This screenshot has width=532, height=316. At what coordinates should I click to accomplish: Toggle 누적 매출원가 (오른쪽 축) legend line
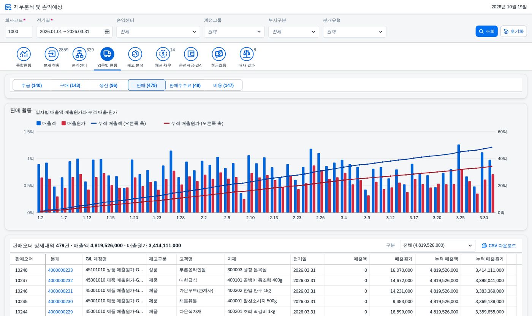pos(193,123)
